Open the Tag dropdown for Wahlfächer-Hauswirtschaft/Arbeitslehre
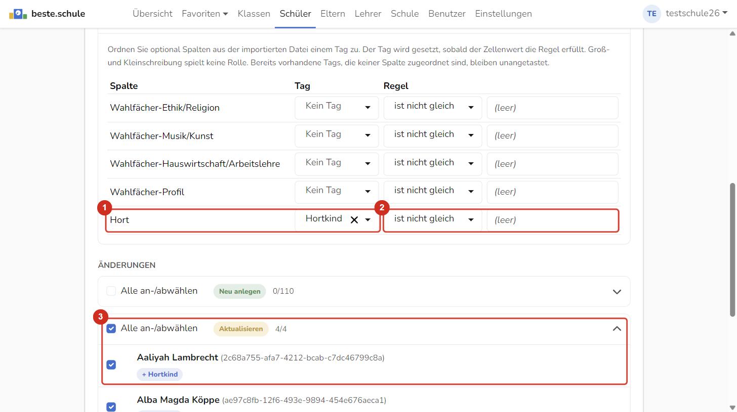 (x=337, y=164)
